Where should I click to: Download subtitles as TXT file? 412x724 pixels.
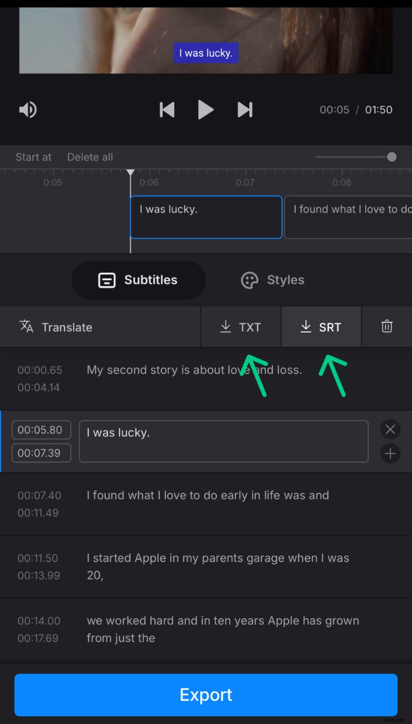click(x=241, y=327)
